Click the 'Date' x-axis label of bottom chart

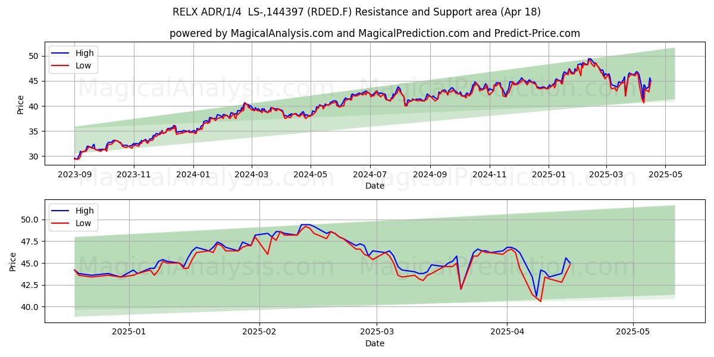[x=375, y=343]
